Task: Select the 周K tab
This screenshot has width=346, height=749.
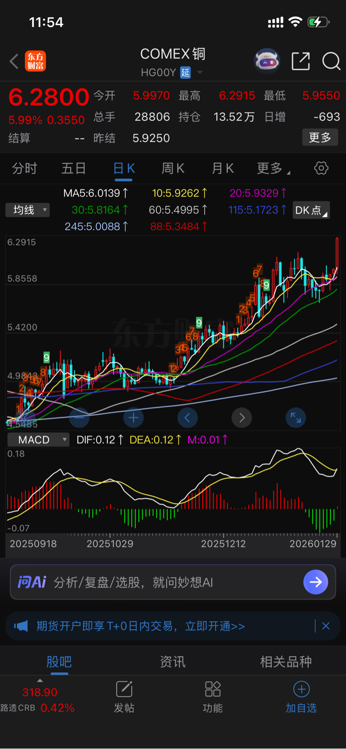Action: (x=173, y=168)
